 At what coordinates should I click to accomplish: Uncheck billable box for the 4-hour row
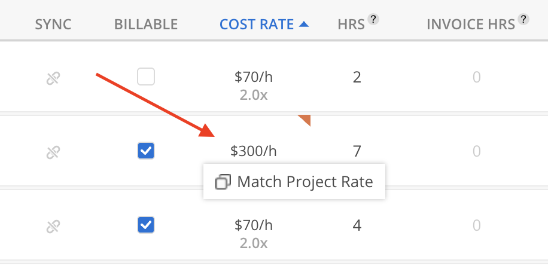pyautogui.click(x=146, y=225)
